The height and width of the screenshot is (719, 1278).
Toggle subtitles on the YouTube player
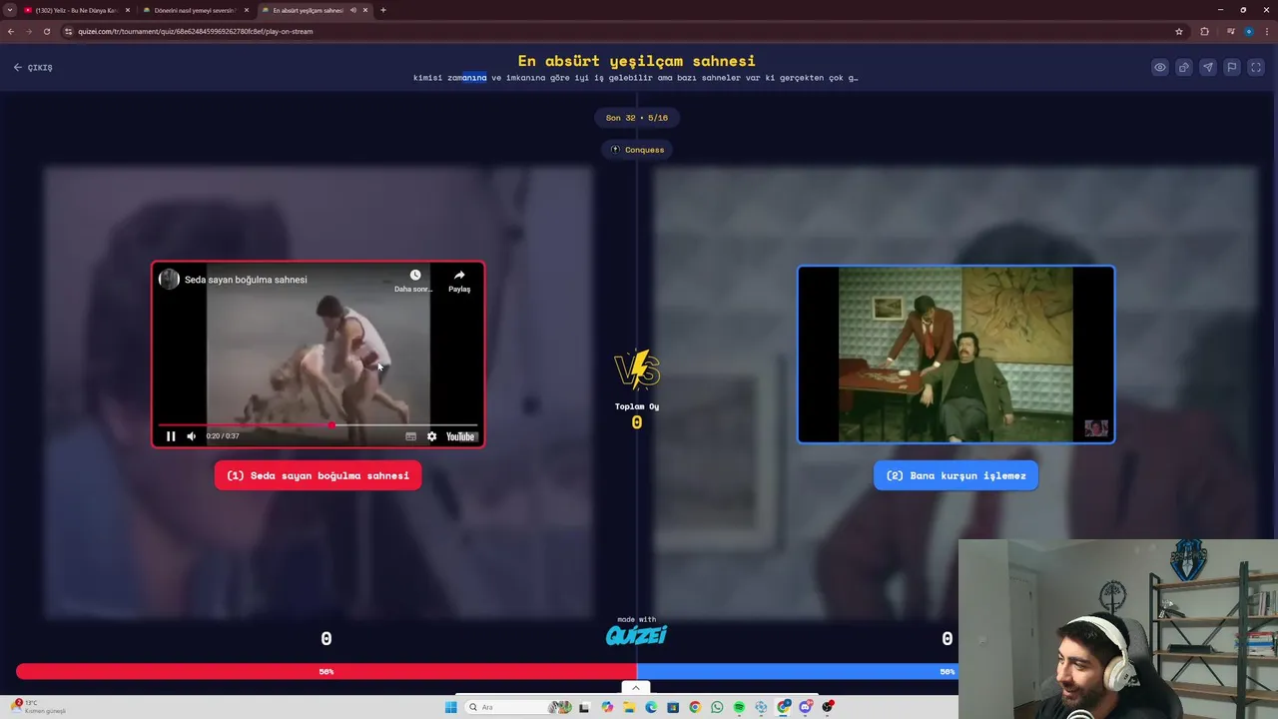point(410,436)
